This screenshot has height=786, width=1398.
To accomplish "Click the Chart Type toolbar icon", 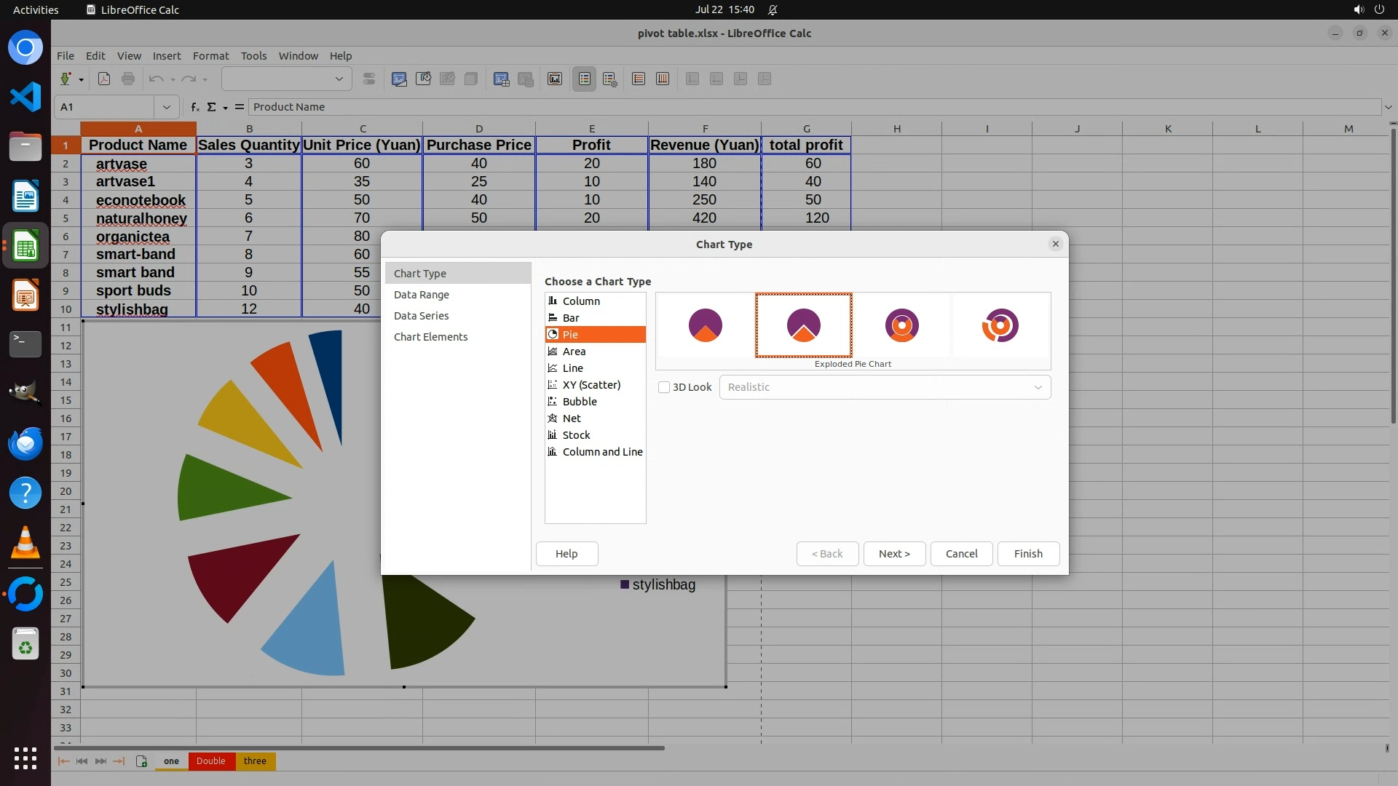I will tap(399, 79).
